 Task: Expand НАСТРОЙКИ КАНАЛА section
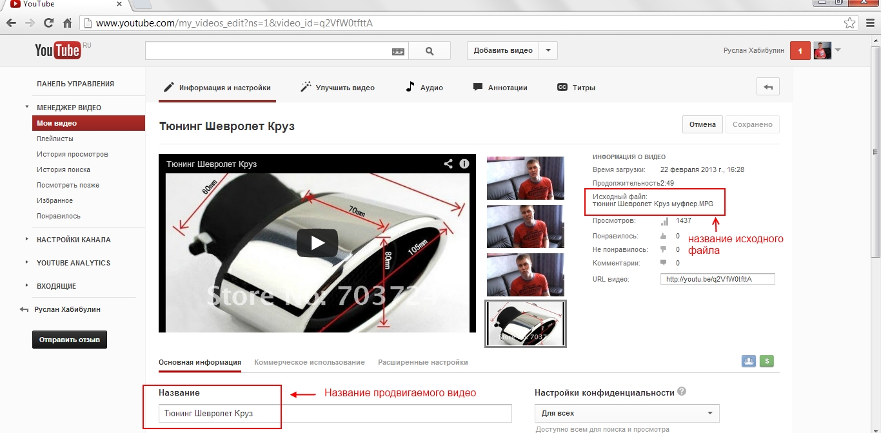tap(27, 239)
